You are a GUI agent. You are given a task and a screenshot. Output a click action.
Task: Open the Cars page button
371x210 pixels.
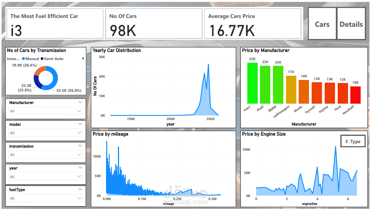(322, 23)
